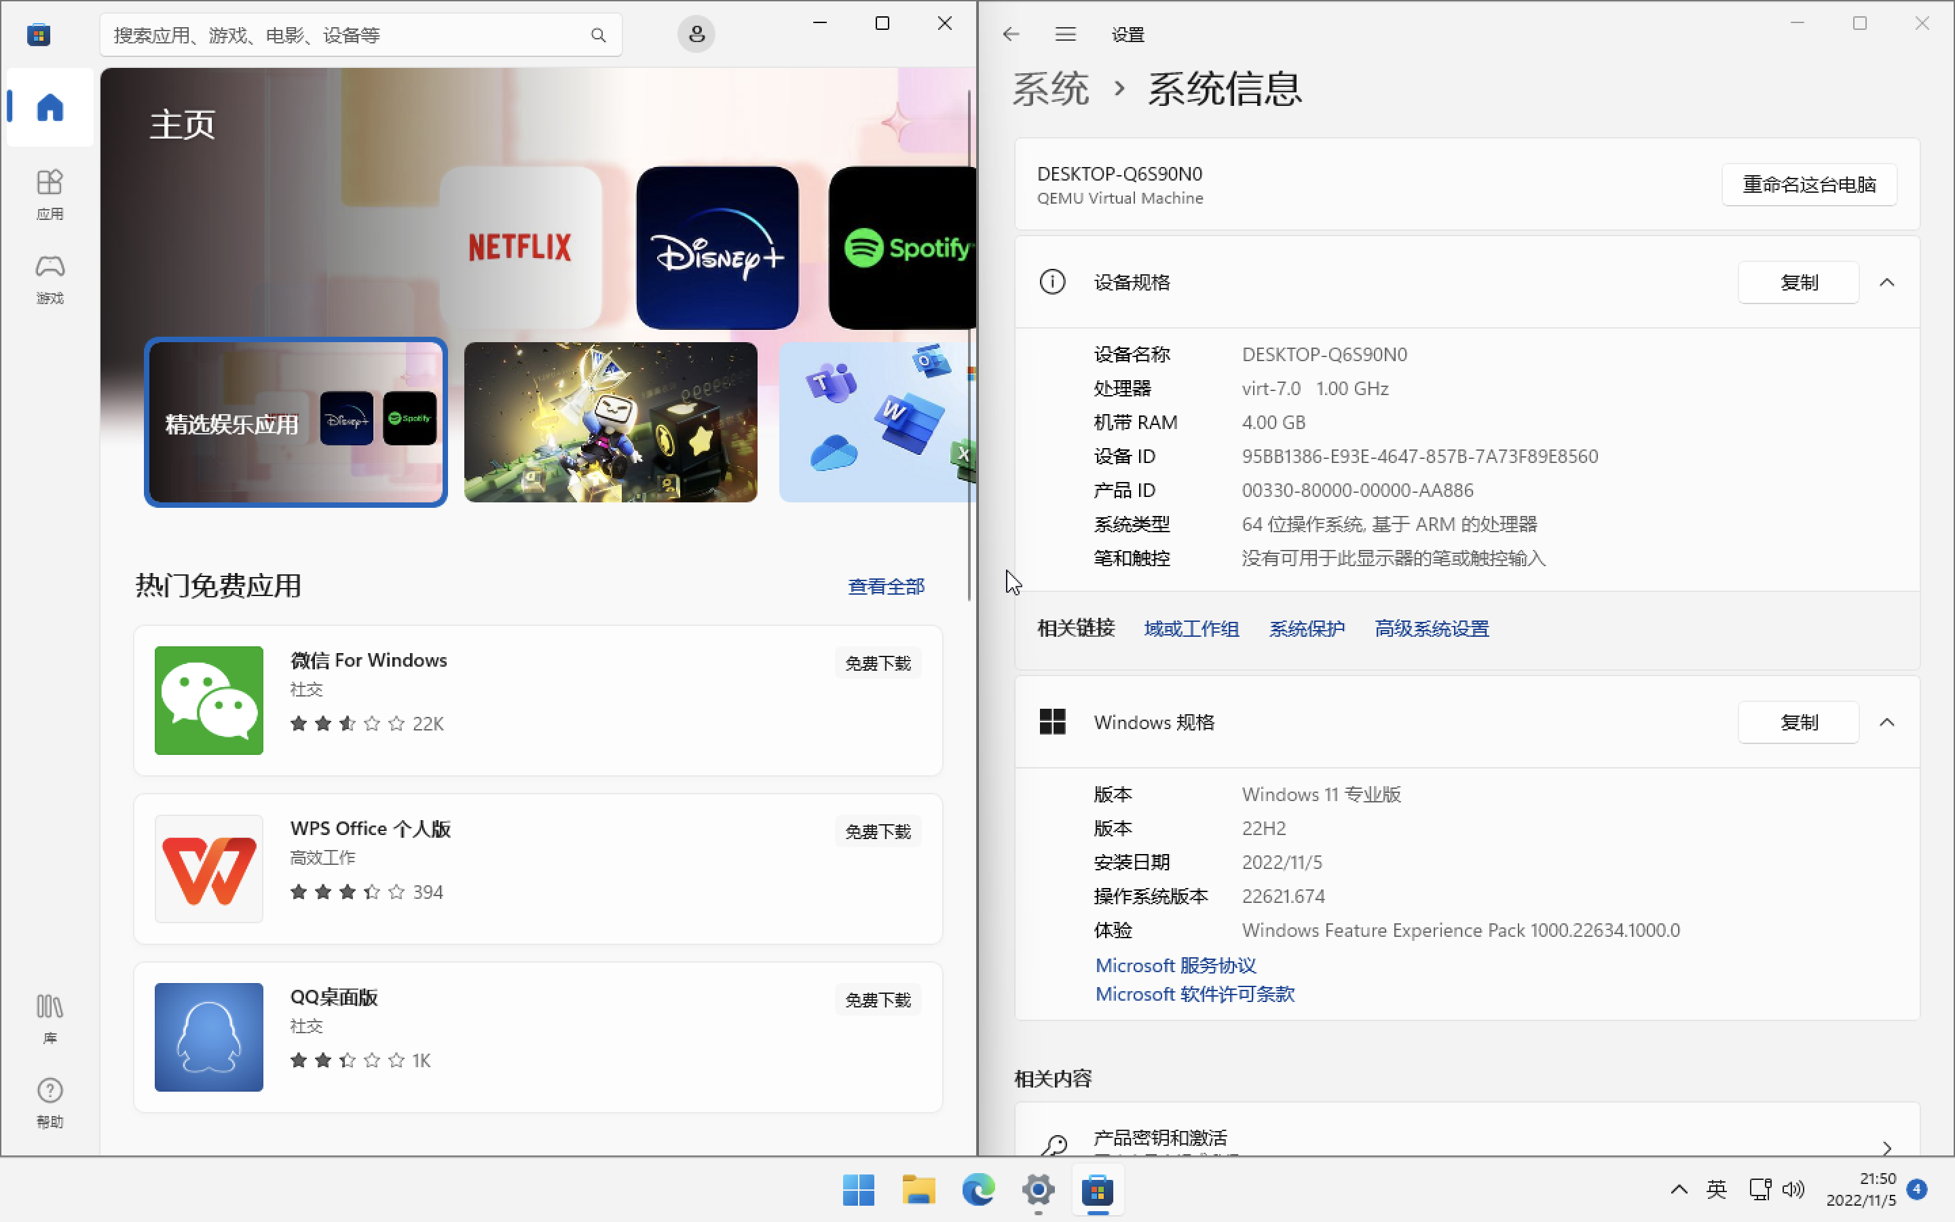The image size is (1955, 1222).
Task: Open the hamburger navigation menu in Settings
Action: (1065, 34)
